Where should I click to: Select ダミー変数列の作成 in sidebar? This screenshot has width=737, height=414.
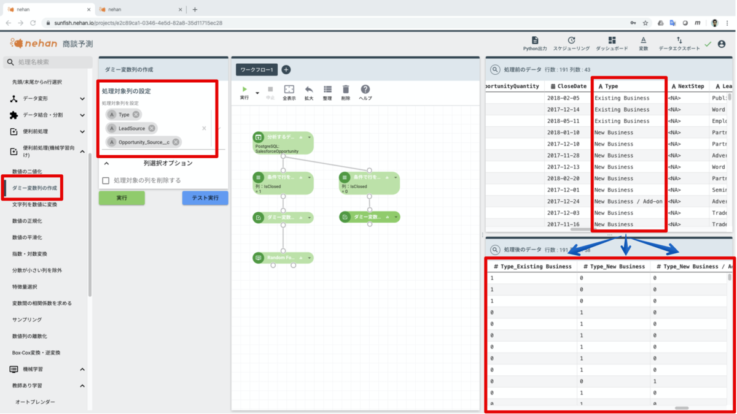[35, 188]
